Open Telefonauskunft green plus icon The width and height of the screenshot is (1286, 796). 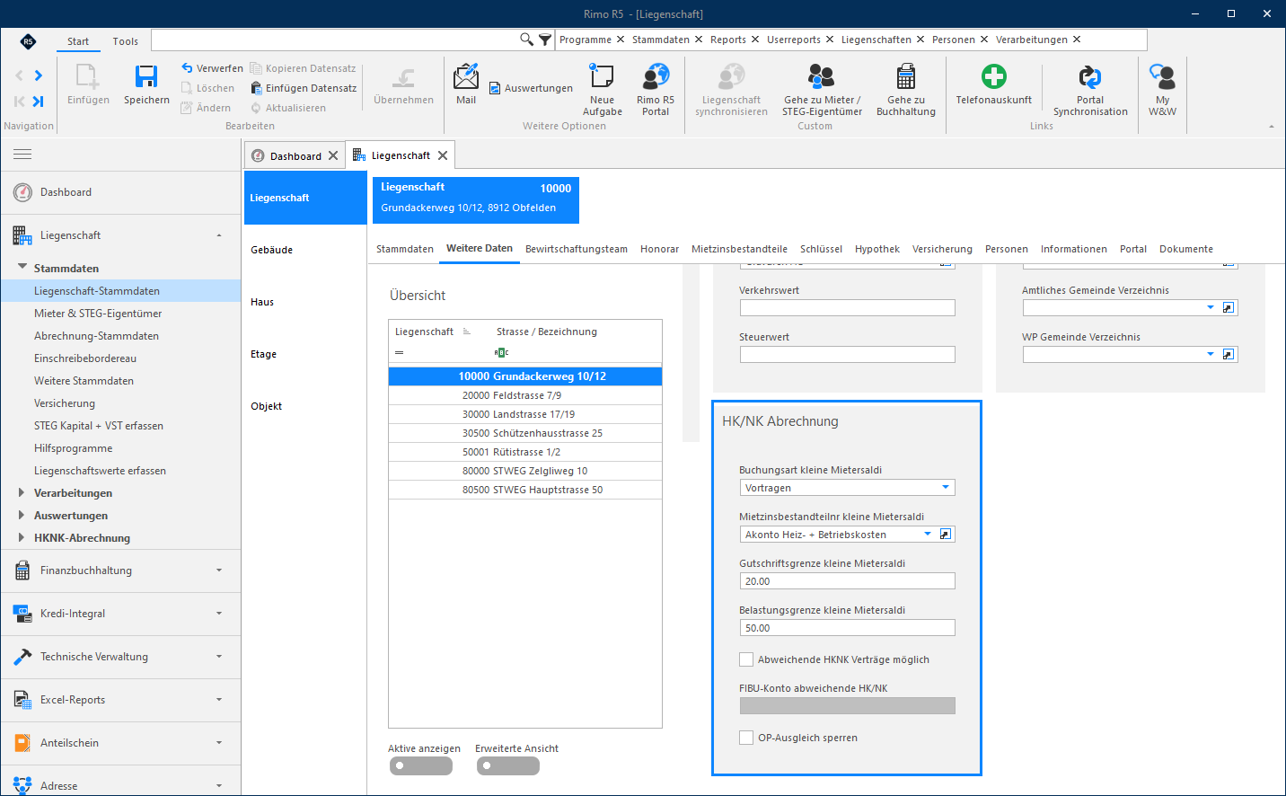click(993, 76)
